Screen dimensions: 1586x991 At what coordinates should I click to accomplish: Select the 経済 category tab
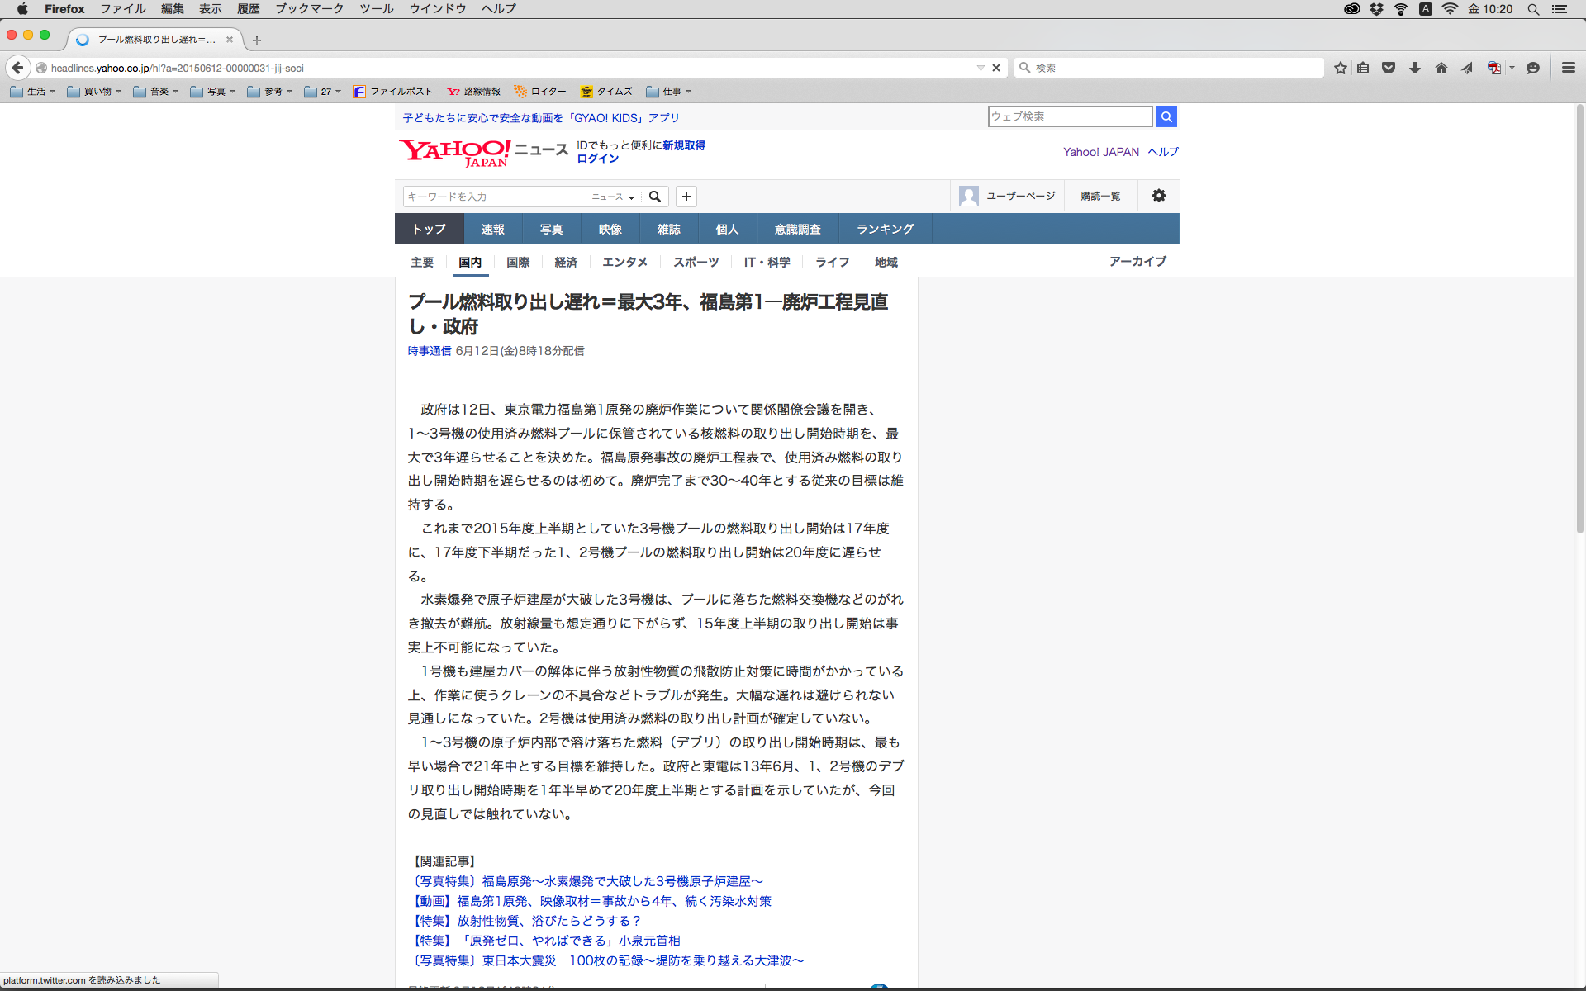566,262
